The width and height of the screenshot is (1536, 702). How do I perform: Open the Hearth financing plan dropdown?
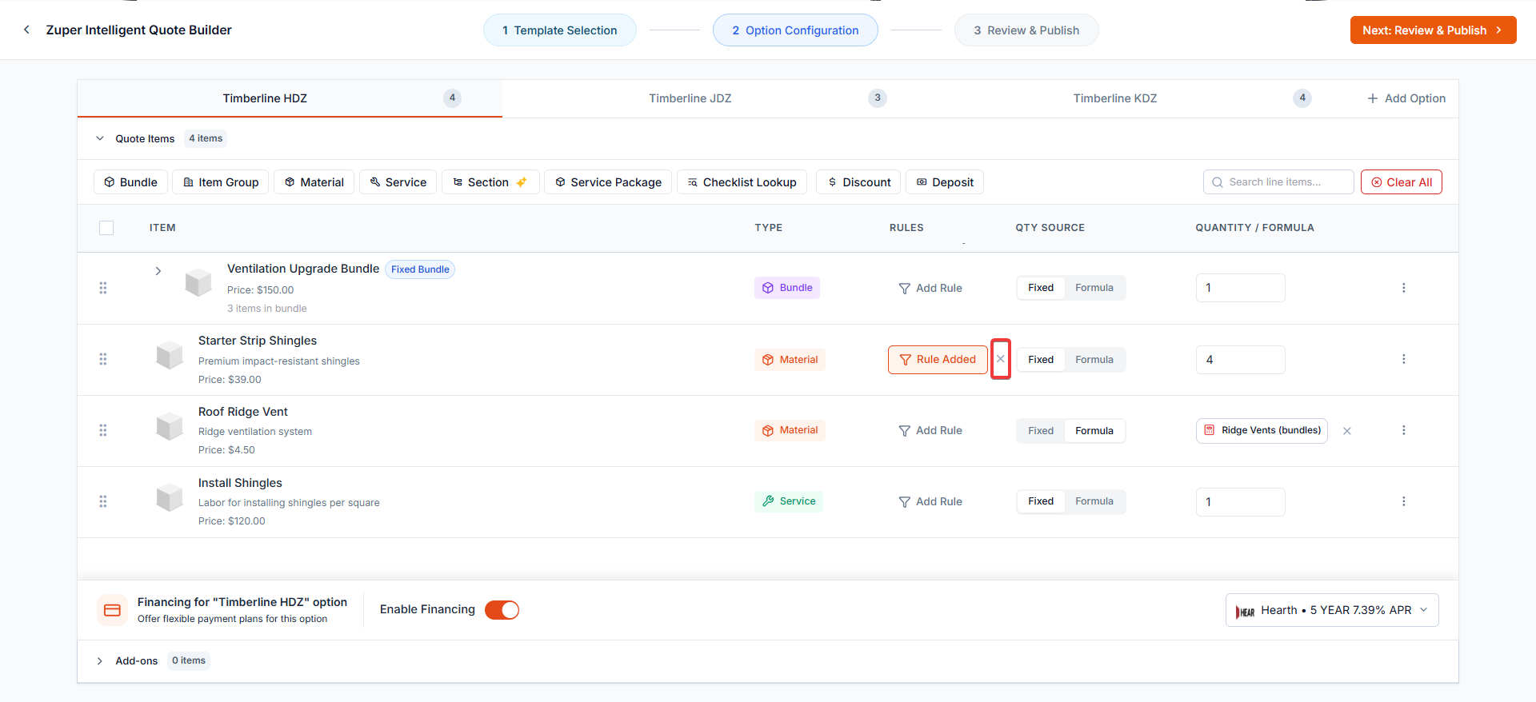click(1332, 610)
